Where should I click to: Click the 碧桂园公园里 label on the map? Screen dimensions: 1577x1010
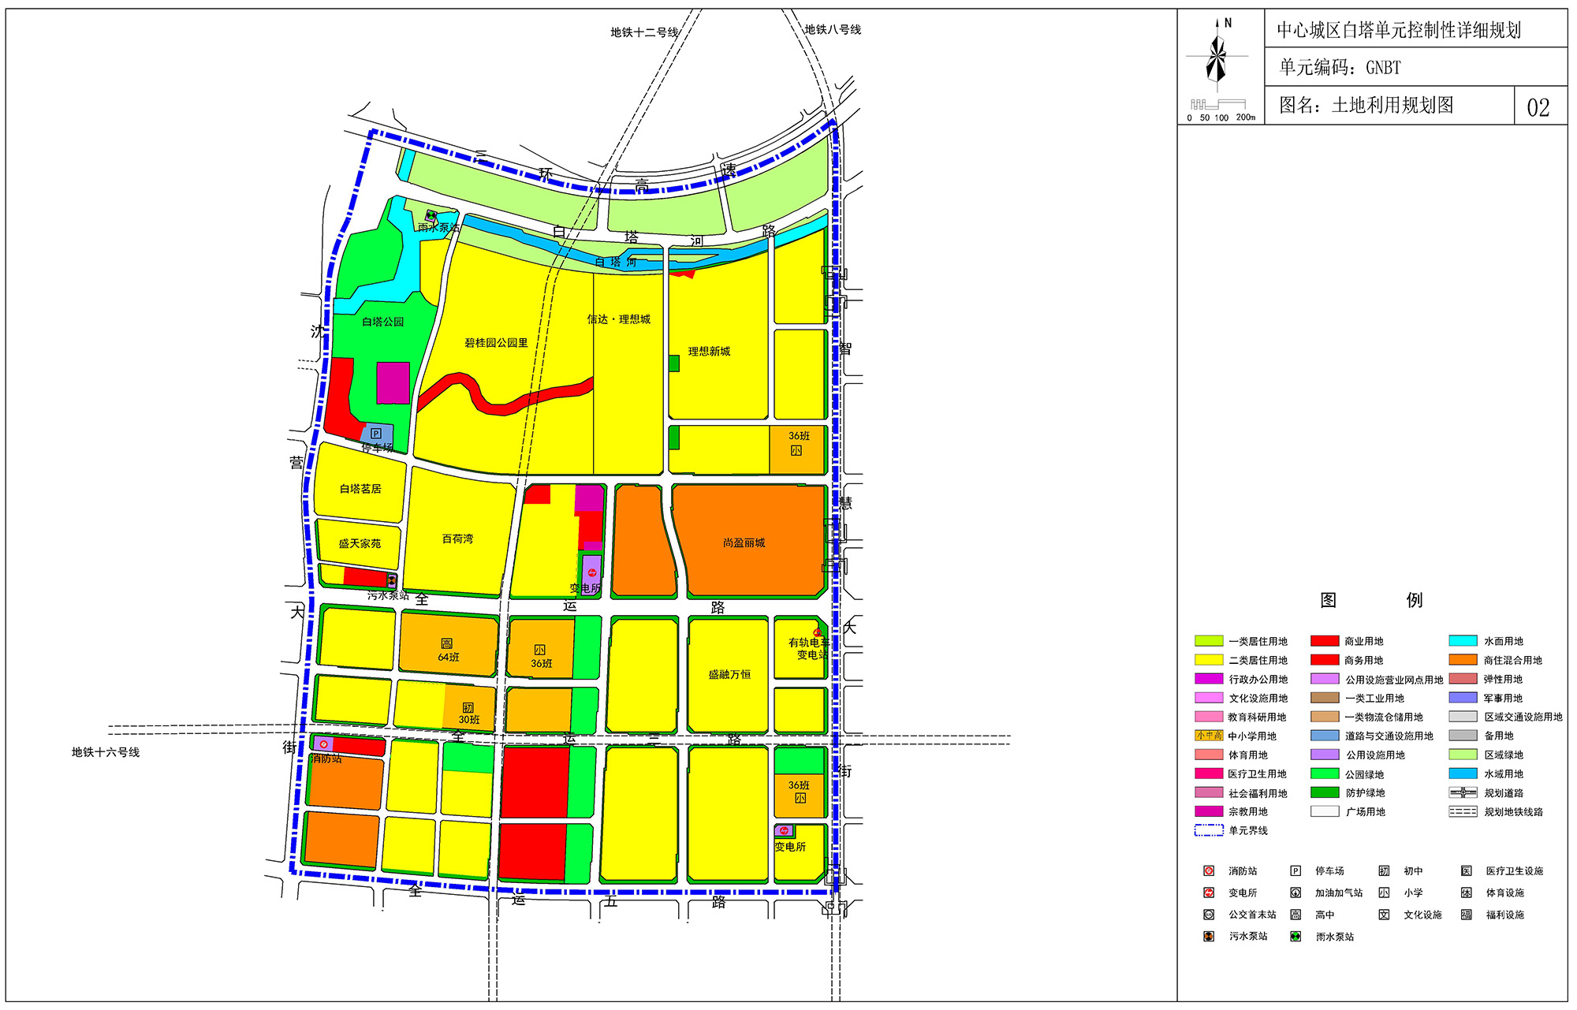click(x=496, y=343)
